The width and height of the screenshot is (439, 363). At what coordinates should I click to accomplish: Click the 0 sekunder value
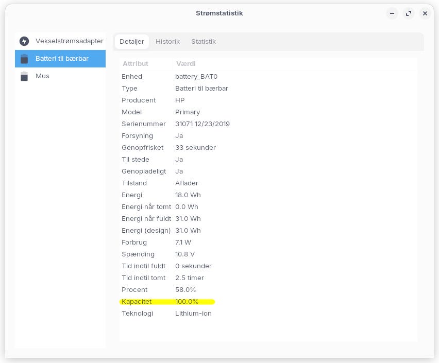[x=193, y=266]
